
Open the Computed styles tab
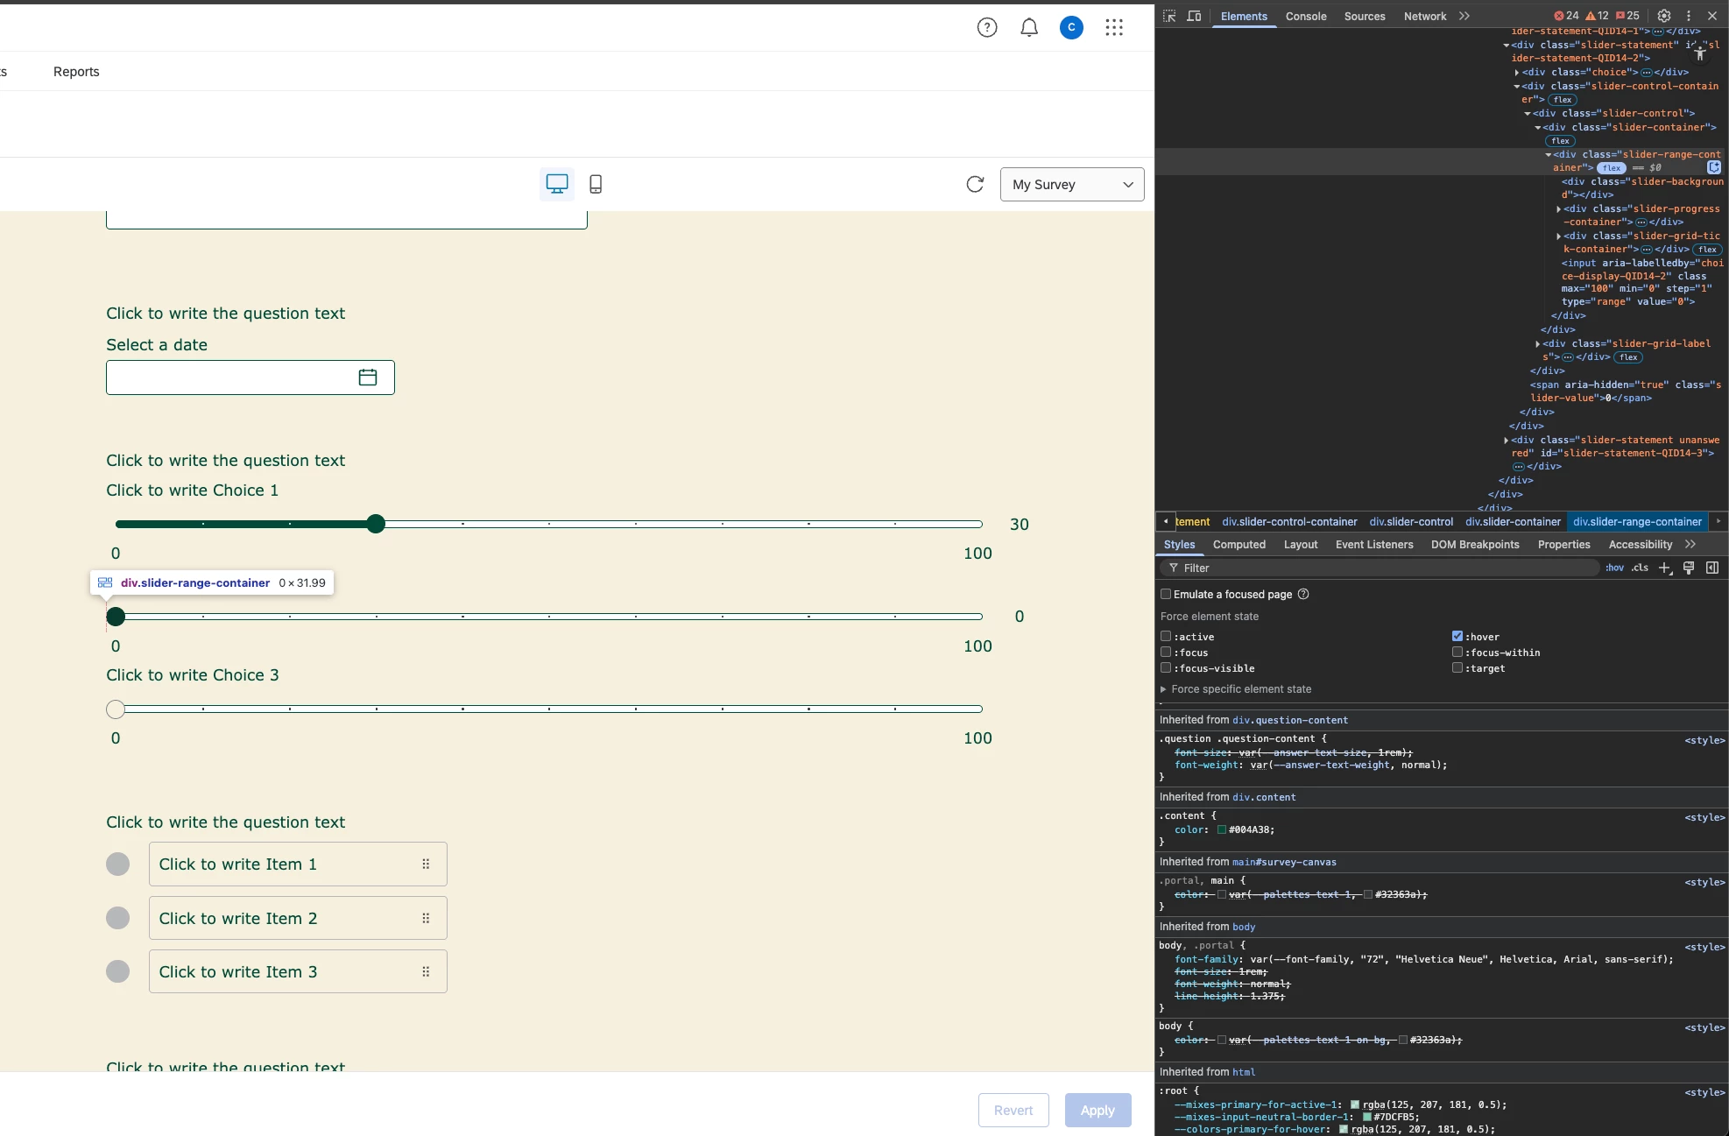[1239, 544]
